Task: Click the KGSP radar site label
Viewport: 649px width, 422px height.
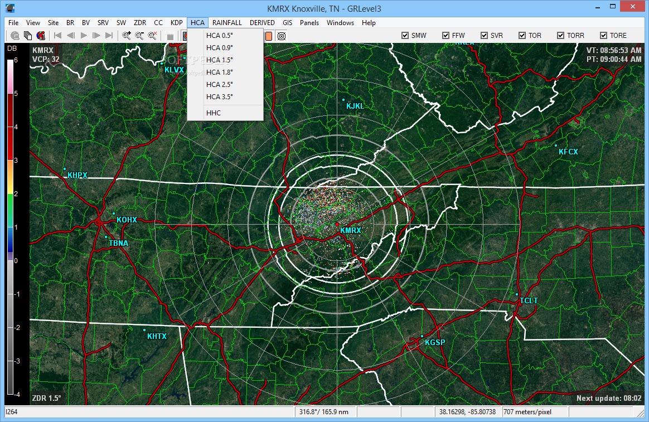Action: coord(434,342)
